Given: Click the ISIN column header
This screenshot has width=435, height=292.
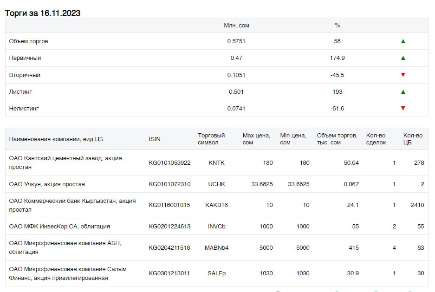Looking at the screenshot, I should (155, 139).
